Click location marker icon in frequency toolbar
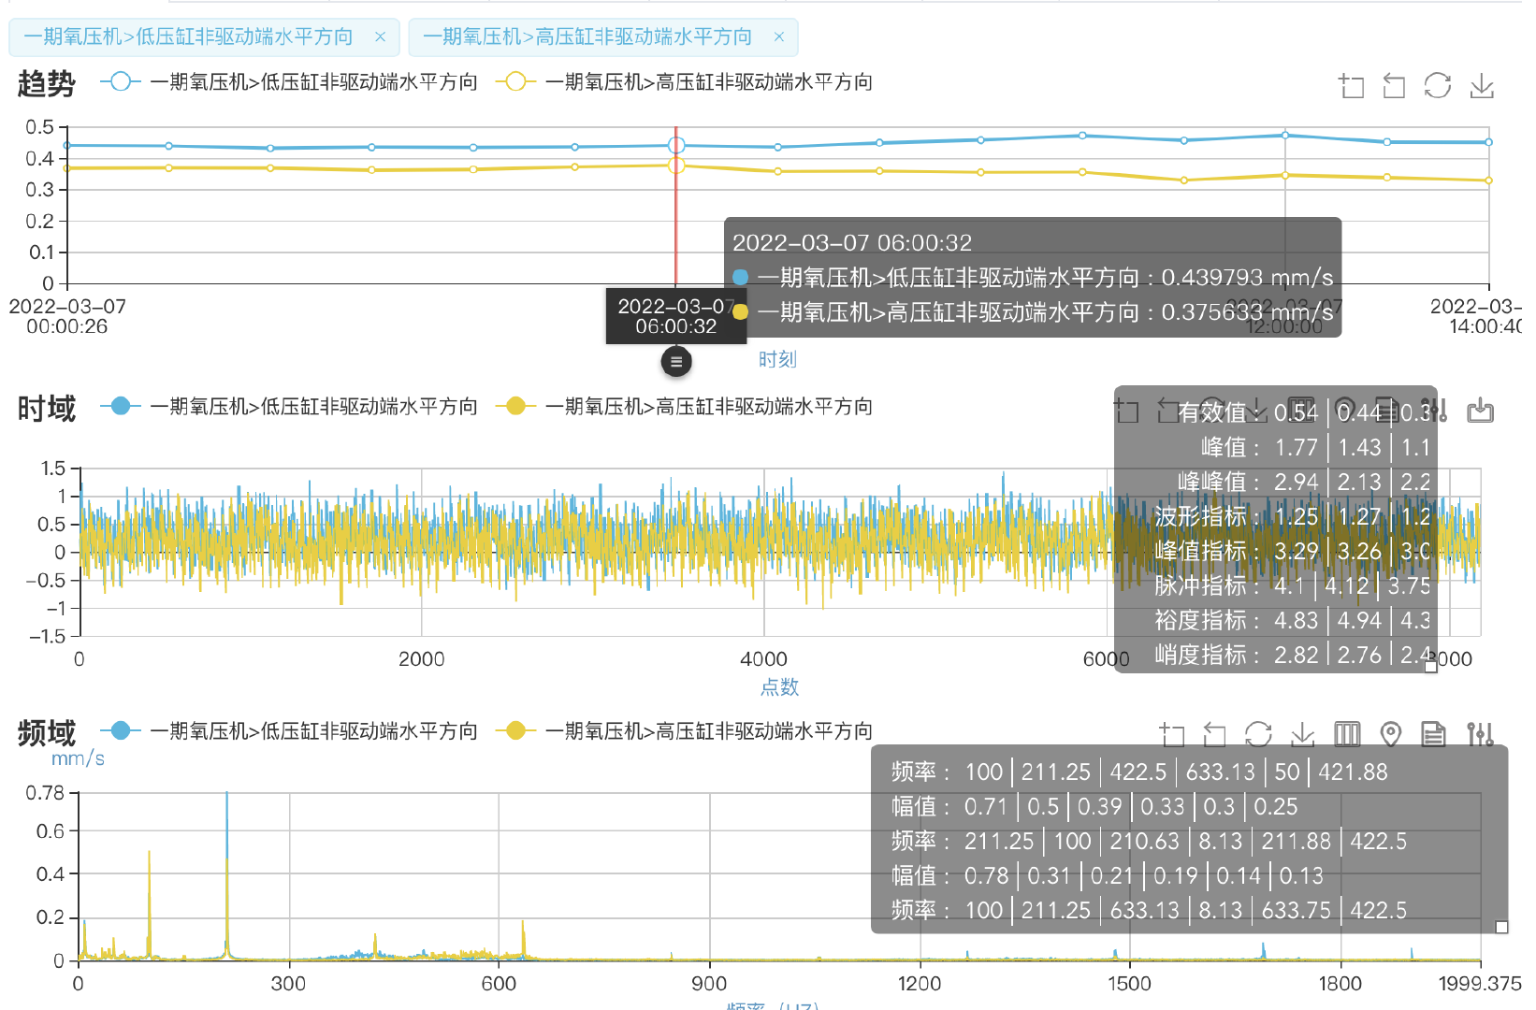The image size is (1536, 1010). tap(1391, 734)
